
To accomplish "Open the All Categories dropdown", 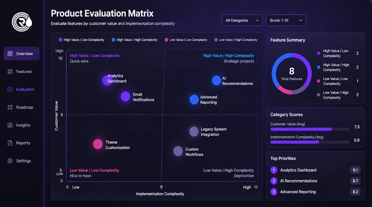I will [x=242, y=20].
